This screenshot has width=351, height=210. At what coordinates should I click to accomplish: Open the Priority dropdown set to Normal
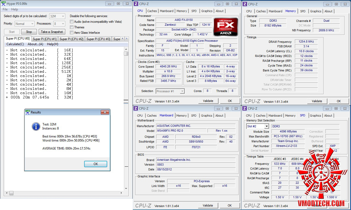point(24,24)
